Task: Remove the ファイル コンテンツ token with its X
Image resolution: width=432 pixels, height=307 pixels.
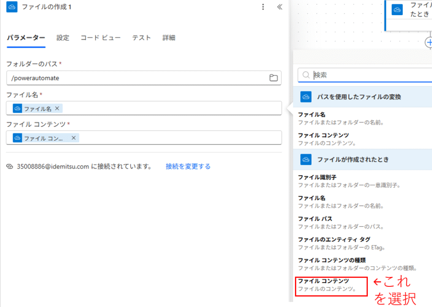Action: click(x=73, y=138)
